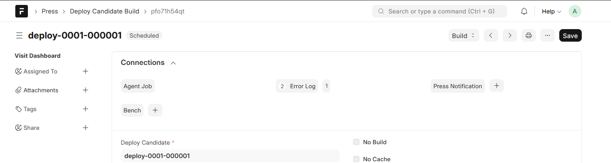Go to the next document arrow
Screen dimensions: 611x163
[510, 35]
